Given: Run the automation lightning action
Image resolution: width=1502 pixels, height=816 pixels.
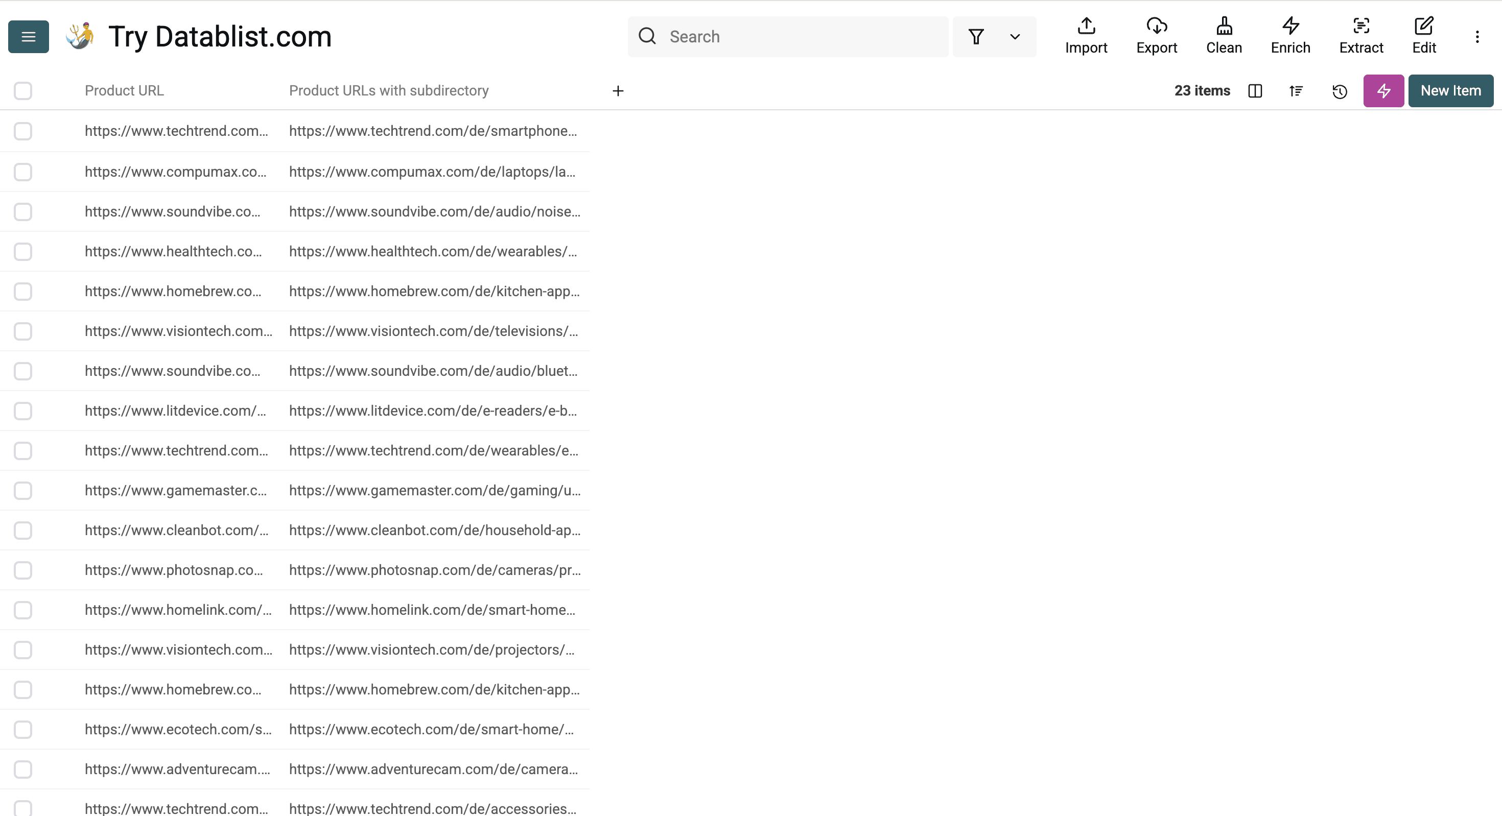Looking at the screenshot, I should point(1383,91).
